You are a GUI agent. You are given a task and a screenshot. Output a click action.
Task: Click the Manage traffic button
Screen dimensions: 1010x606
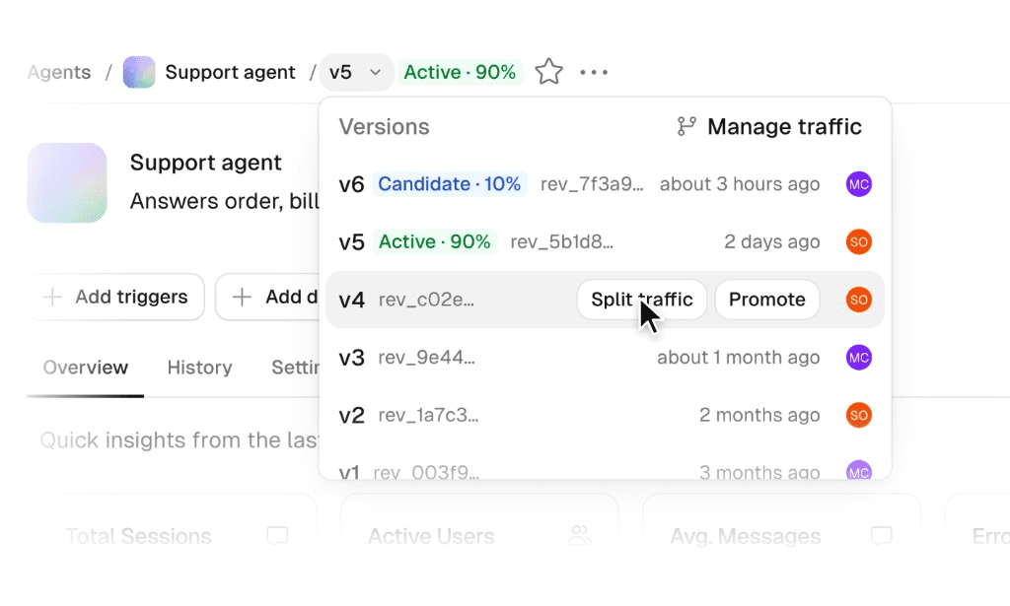769,127
